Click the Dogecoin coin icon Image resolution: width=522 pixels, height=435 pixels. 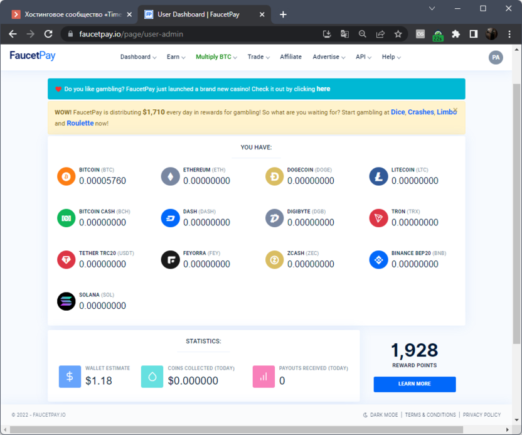click(x=274, y=176)
